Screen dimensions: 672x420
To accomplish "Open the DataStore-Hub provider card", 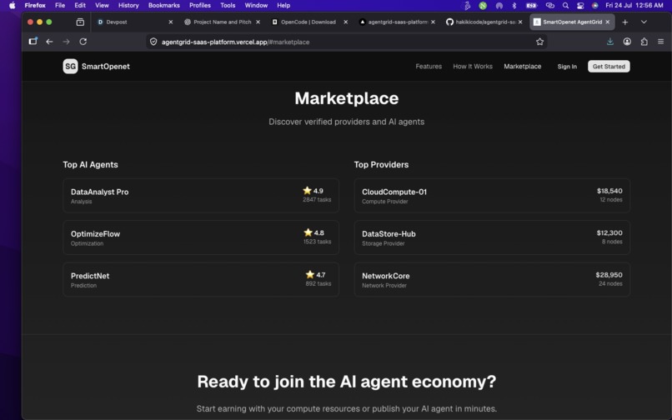I will (x=492, y=237).
